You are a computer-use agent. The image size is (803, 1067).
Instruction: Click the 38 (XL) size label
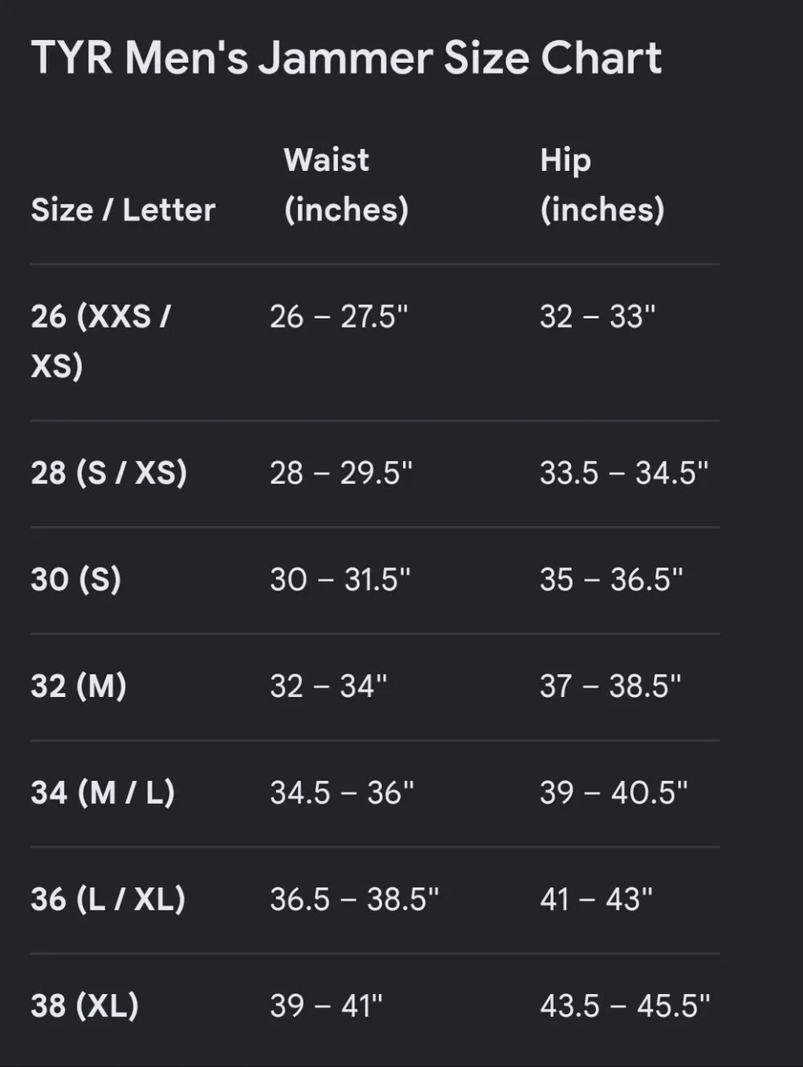[x=84, y=1005]
